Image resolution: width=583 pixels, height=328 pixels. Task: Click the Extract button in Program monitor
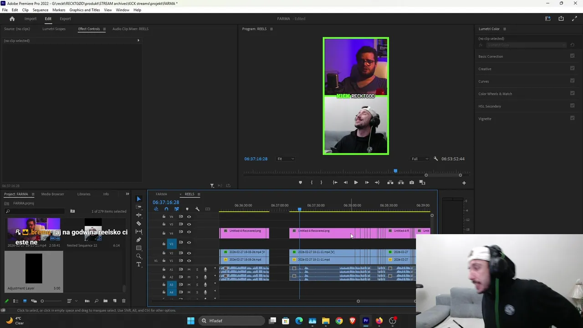(401, 183)
